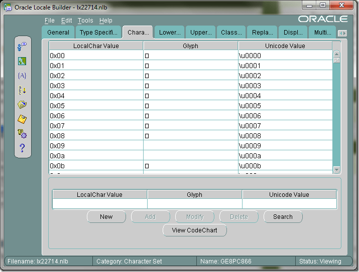The height and width of the screenshot is (272, 359).
Task: Select the 0x0a cell
Action: [96, 156]
